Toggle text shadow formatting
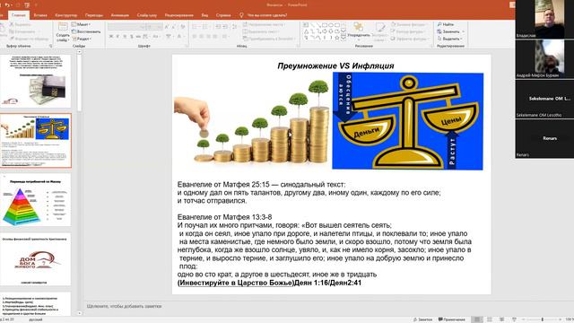Screen dimensions: 574x323 point(132,36)
